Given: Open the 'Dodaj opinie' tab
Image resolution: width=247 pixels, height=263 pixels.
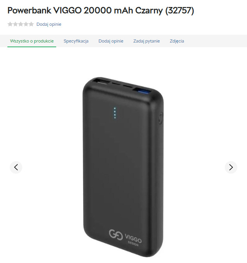Looking at the screenshot, I should coord(111,41).
